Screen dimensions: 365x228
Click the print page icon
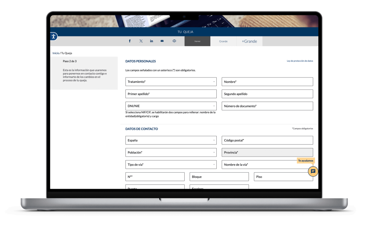point(174,41)
